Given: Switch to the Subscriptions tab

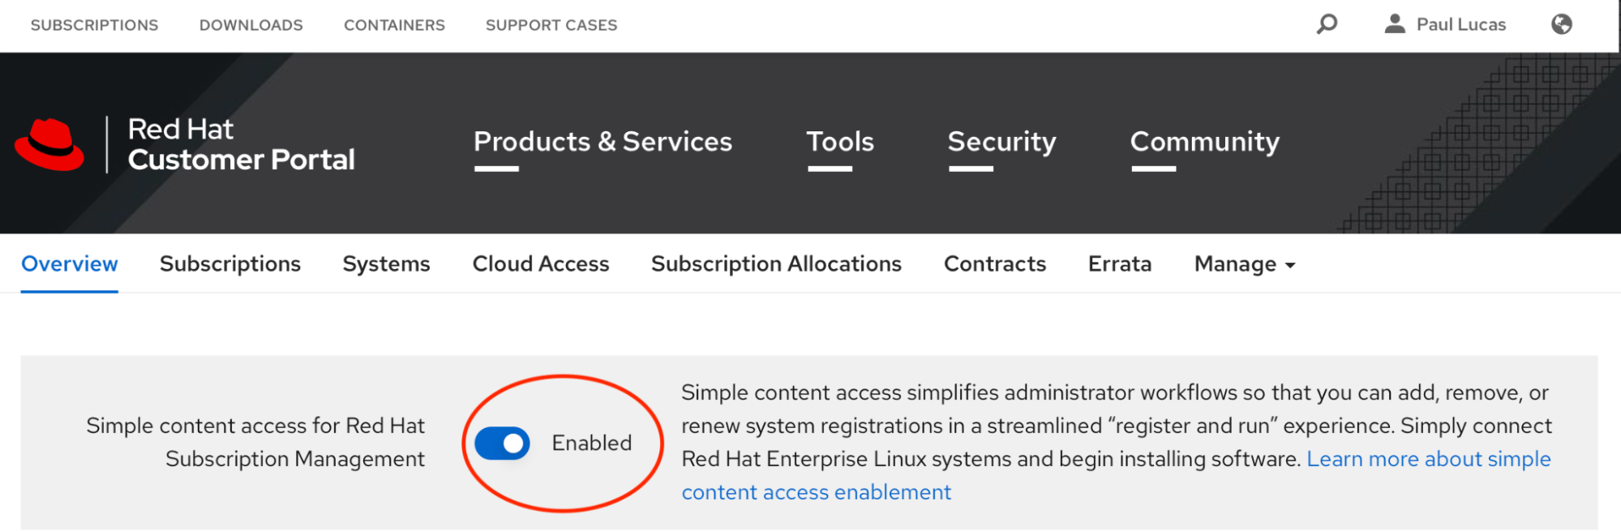Looking at the screenshot, I should tap(230, 264).
